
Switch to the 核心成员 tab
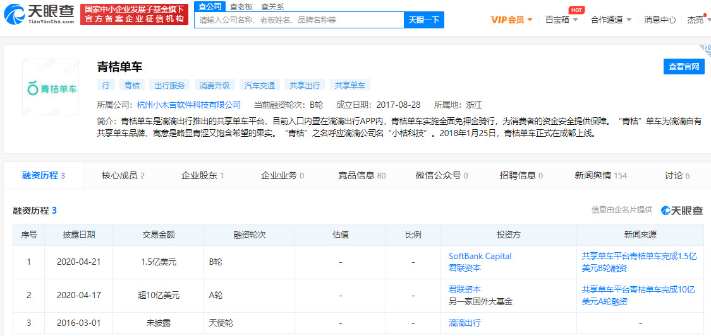pyautogui.click(x=123, y=175)
